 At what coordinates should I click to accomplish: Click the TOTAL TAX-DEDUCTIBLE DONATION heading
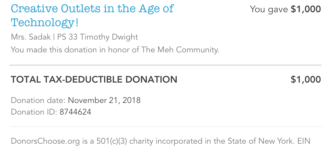click(94, 79)
